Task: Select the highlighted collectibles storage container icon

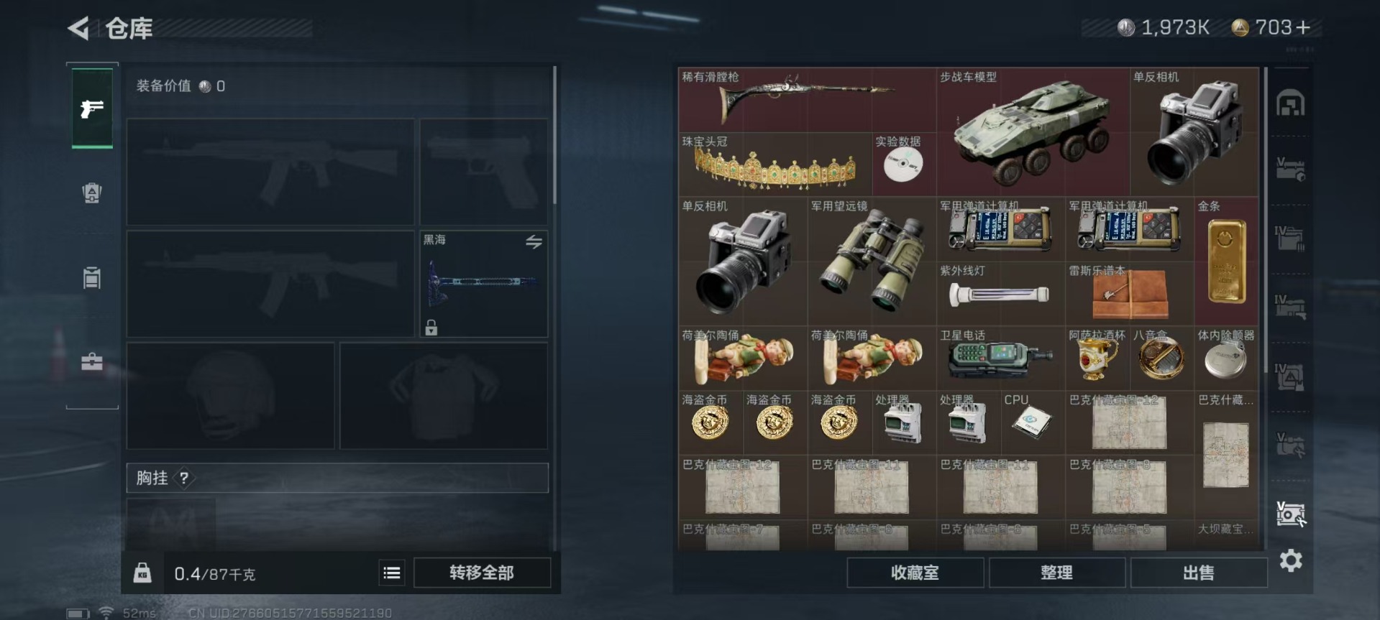Action: [x=1291, y=514]
